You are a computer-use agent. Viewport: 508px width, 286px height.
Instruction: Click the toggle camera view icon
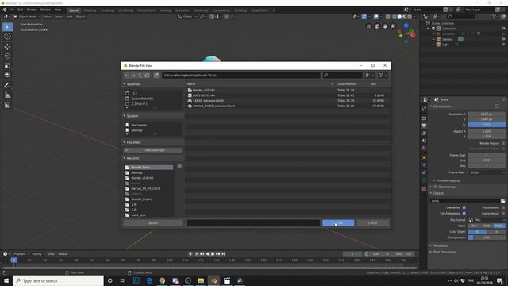377,26
